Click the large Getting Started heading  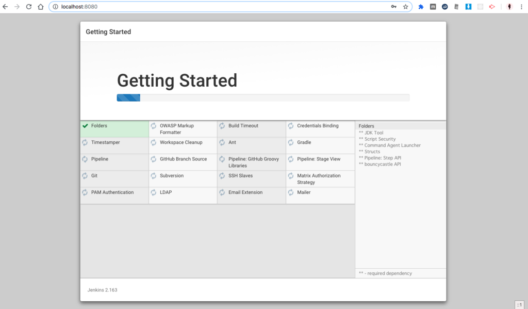click(x=177, y=80)
